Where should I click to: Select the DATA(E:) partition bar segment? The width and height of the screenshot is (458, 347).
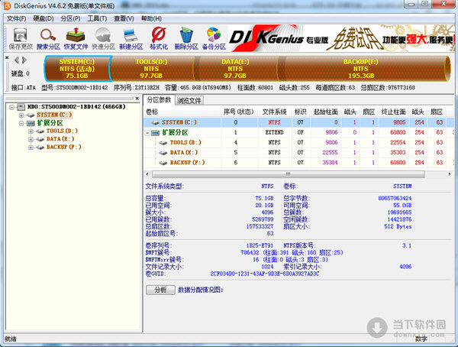(x=235, y=69)
